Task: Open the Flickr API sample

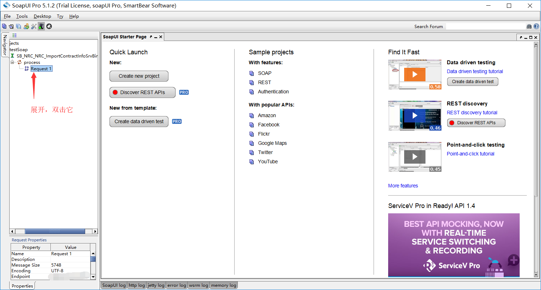Action: tap(264, 134)
